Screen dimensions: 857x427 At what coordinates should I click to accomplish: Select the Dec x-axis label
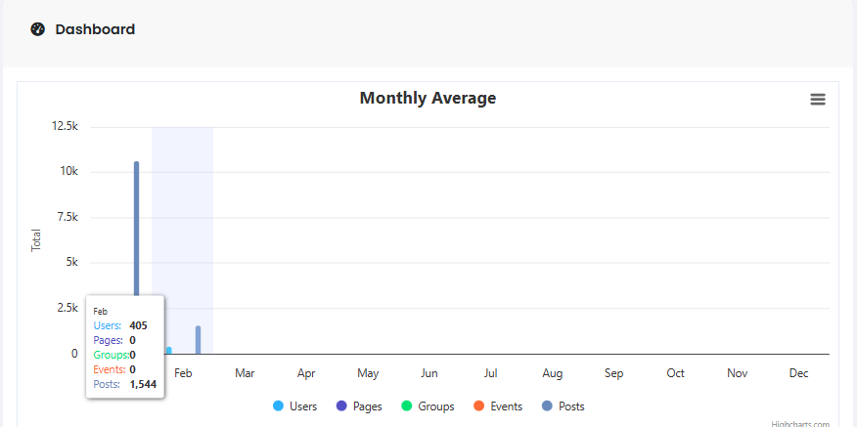tap(798, 373)
